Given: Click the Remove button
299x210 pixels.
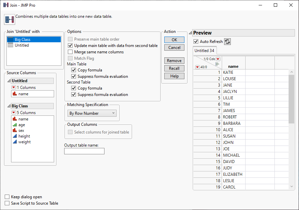Looking at the screenshot, I should pyautogui.click(x=174, y=60).
